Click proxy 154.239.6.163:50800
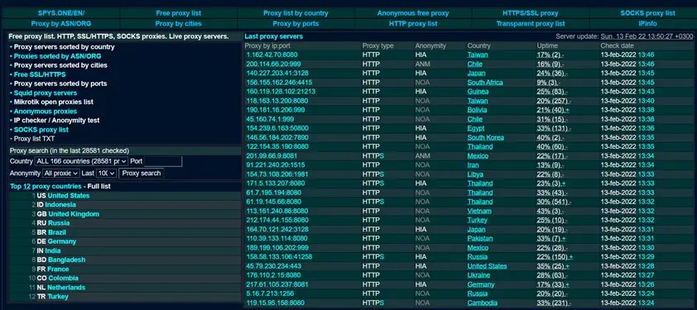This screenshot has height=310, width=697. click(x=277, y=128)
